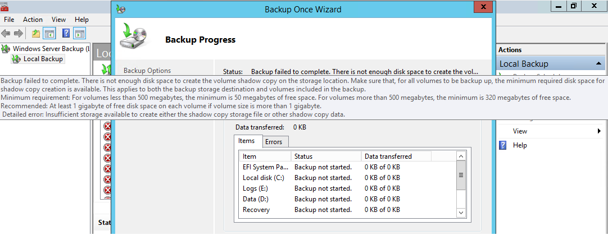
Task: Toggle the Show/Hide Console Tree icon
Action: click(x=49, y=33)
